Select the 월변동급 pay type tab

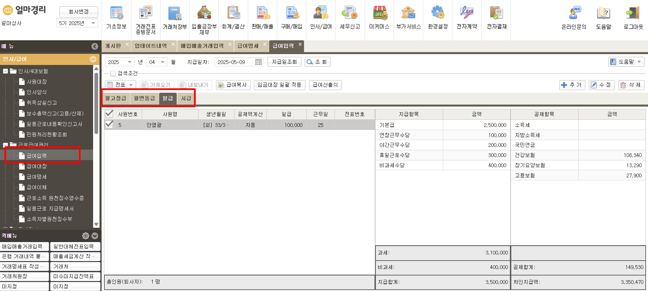point(144,98)
